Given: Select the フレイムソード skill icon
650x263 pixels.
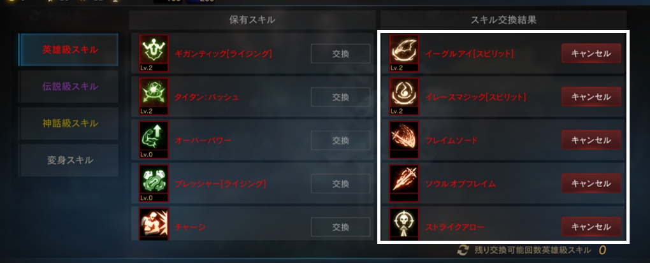Looking at the screenshot, I should point(404,140).
